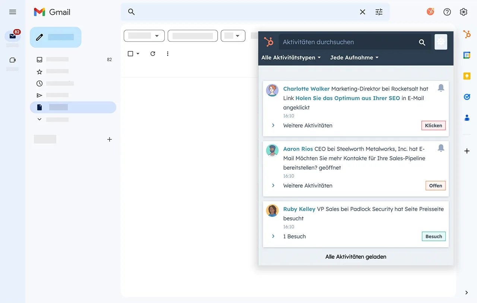Viewport: 477px width, 303px height.
Task: Expand Weitere Aktivitäten under Ruby Kelley's visit
Action: 273,236
